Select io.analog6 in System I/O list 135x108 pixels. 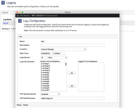pyautogui.click(x=53, y=81)
